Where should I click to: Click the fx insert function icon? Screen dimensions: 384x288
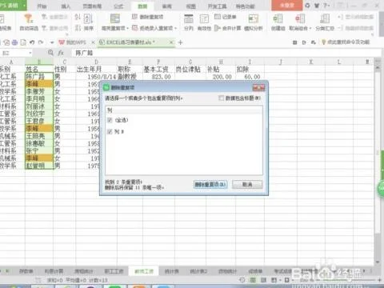[x=61, y=53]
